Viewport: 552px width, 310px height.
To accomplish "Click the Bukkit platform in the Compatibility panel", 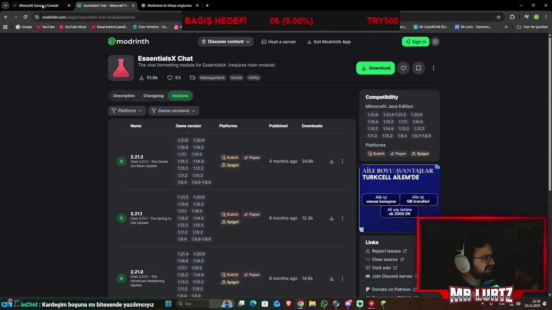I will click(376, 154).
